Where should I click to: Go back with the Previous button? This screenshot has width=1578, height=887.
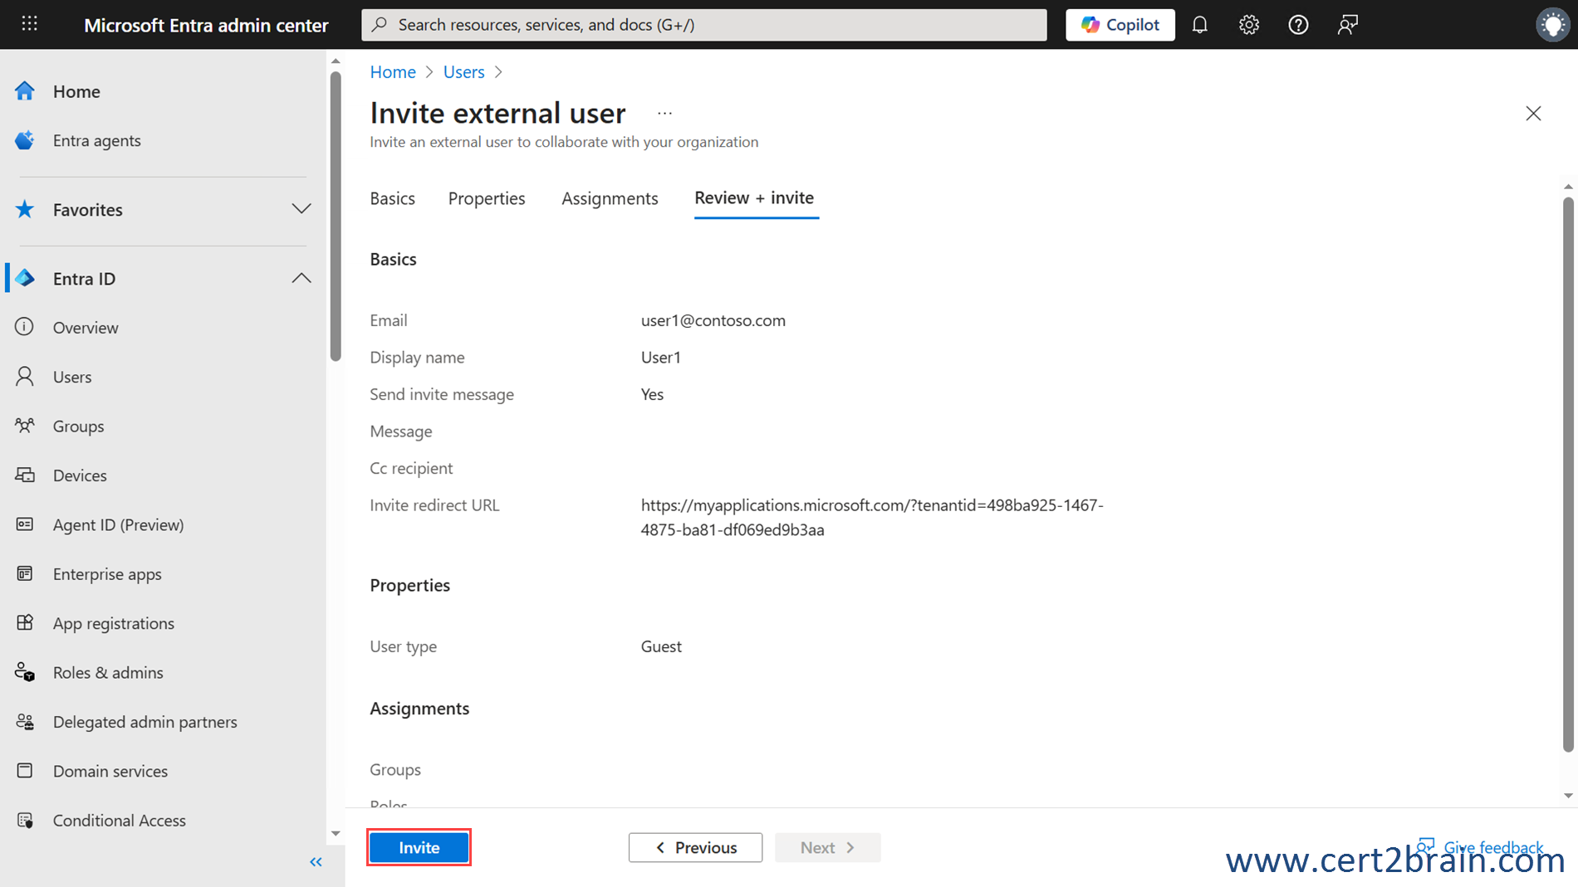(695, 847)
